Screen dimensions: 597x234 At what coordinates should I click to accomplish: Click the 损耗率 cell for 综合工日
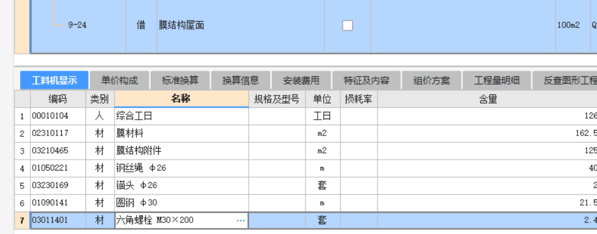tap(359, 116)
